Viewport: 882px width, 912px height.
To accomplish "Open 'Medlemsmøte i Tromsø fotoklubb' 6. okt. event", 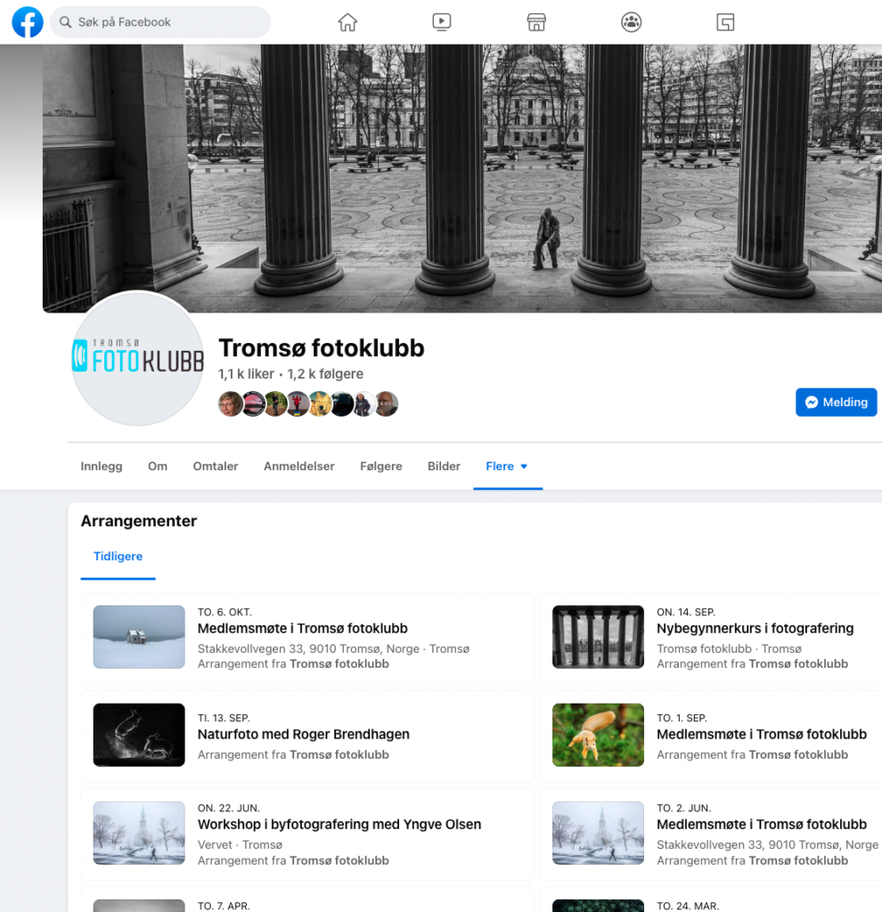I will tap(303, 628).
